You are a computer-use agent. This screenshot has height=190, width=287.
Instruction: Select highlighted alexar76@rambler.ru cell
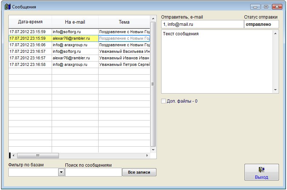(x=75, y=38)
